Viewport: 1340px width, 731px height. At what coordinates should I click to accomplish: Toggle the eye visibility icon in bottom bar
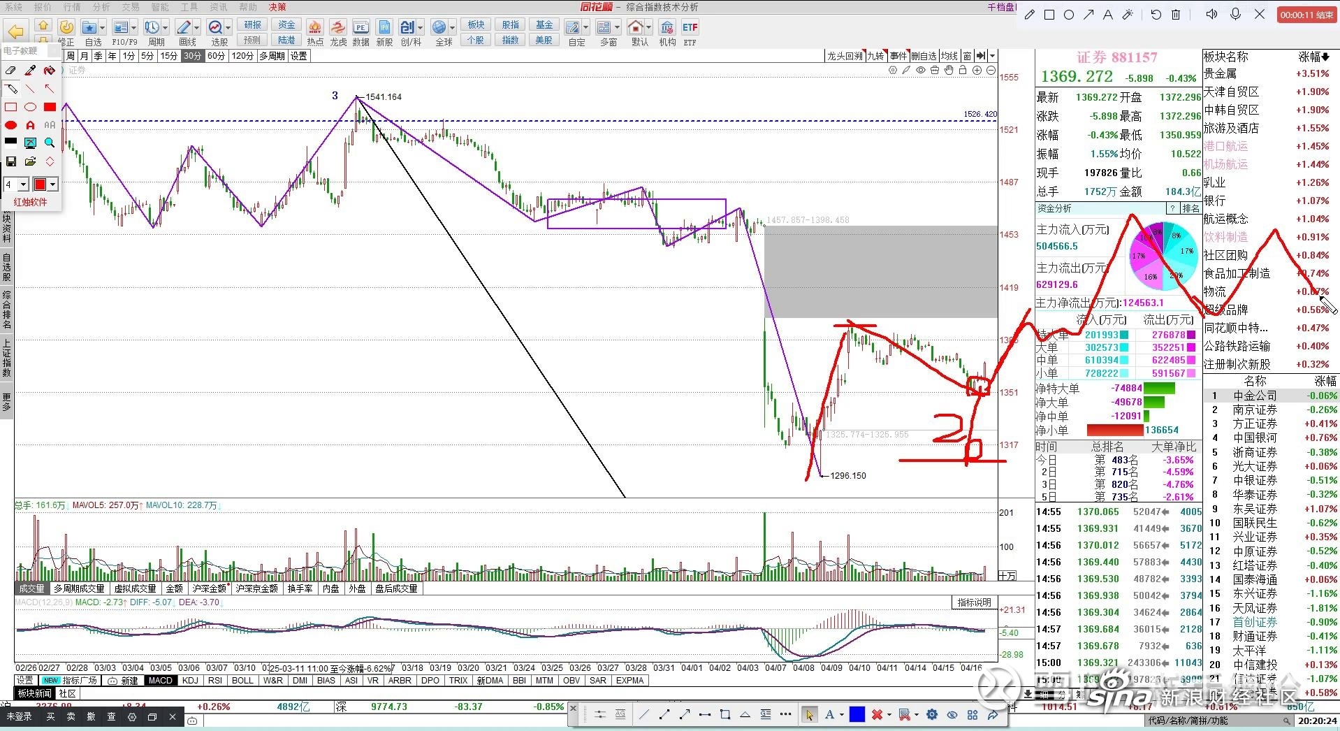[x=952, y=715]
